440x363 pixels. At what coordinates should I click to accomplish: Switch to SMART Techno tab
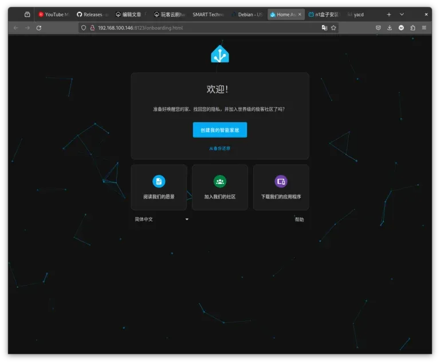(208, 14)
